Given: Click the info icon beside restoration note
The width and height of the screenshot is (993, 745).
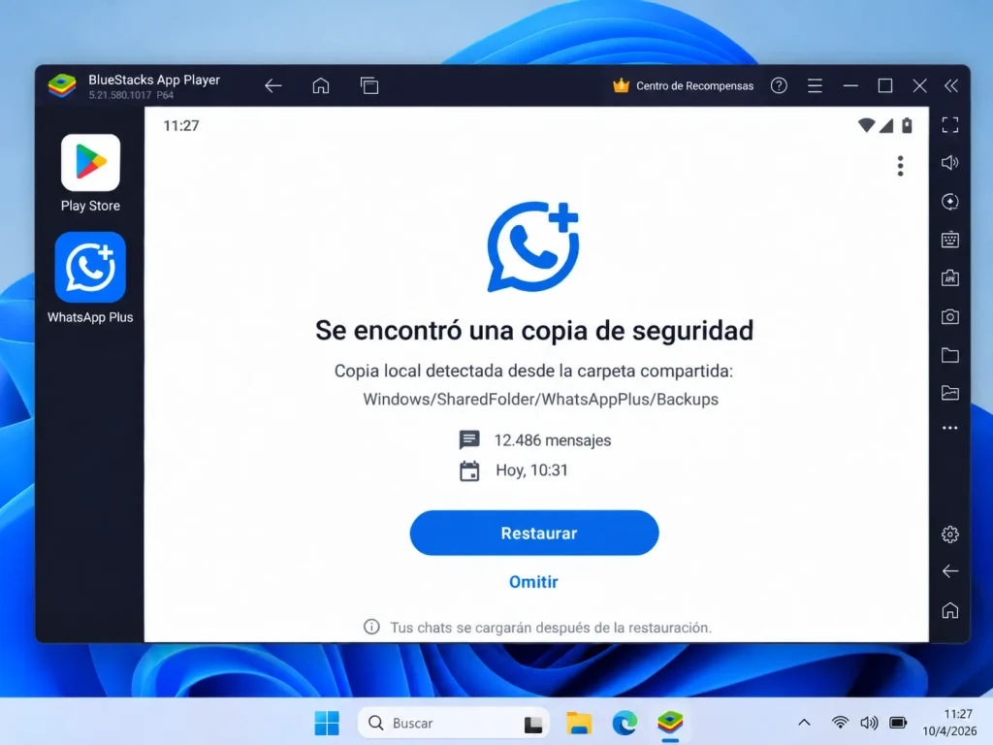Looking at the screenshot, I should [371, 627].
